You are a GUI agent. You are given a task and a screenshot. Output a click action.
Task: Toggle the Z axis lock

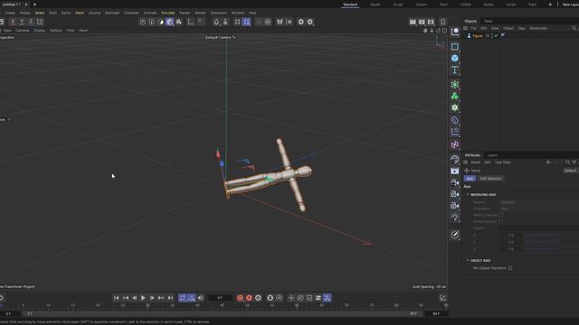pyautogui.click(x=31, y=22)
